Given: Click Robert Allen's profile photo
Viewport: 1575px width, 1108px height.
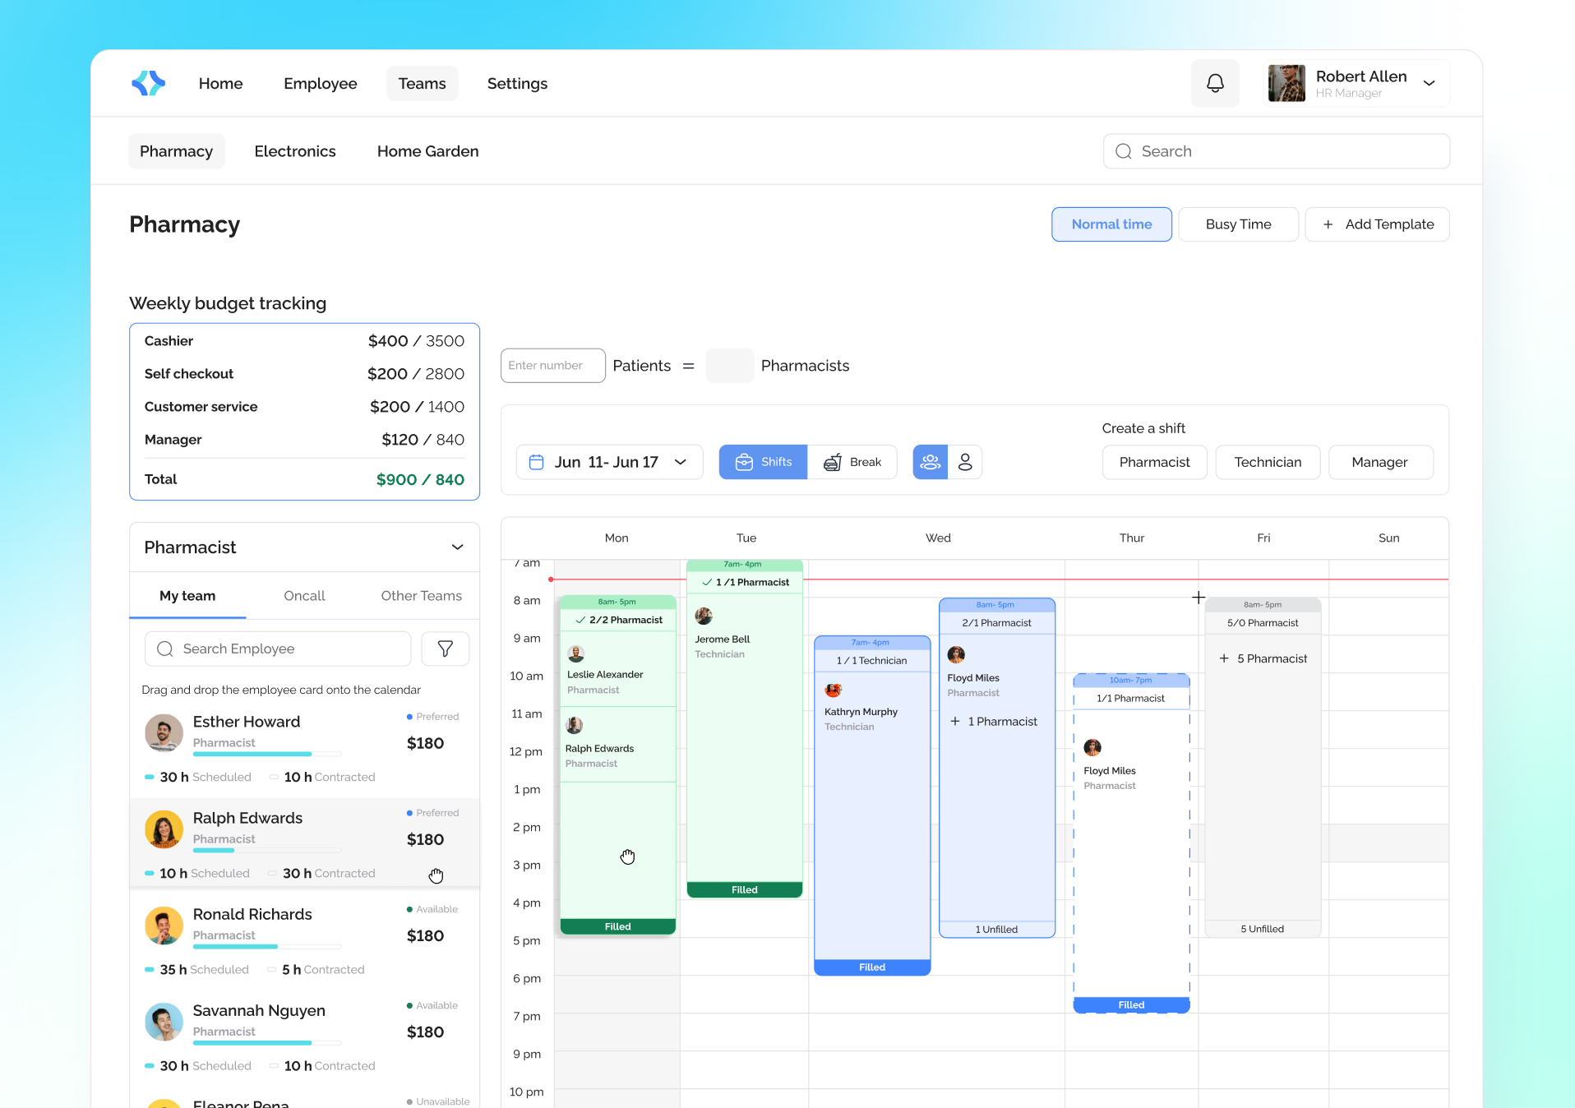Looking at the screenshot, I should [1286, 83].
